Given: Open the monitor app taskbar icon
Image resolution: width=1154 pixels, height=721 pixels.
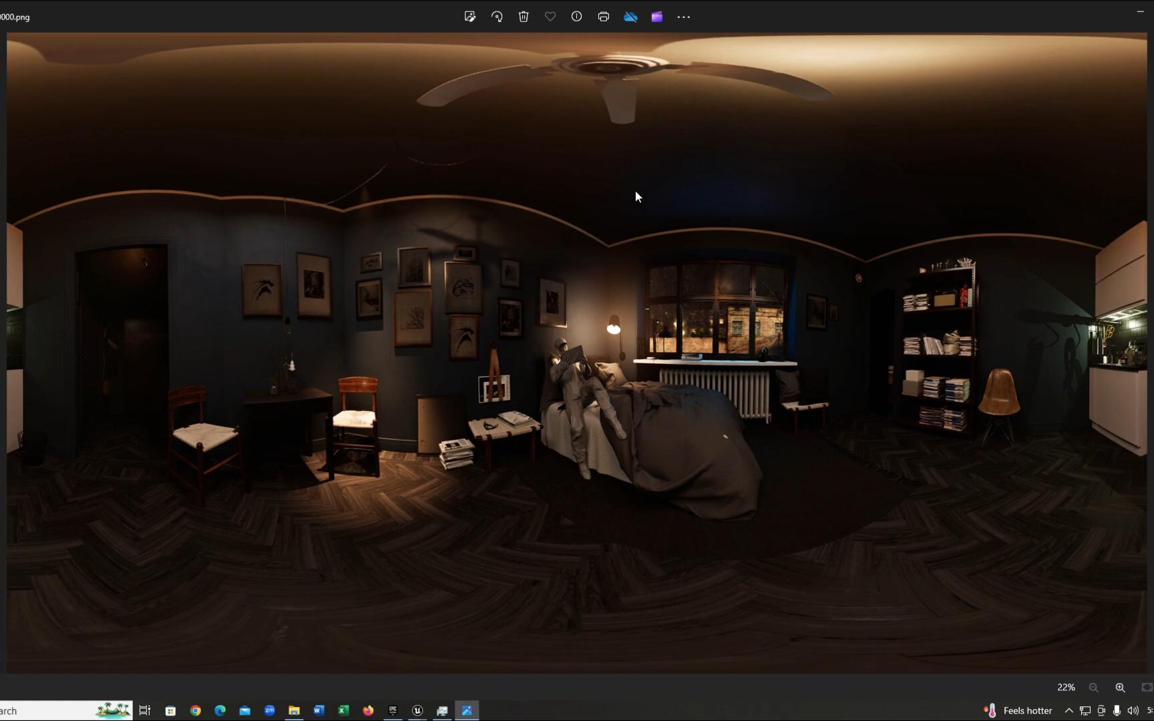Looking at the screenshot, I should click(x=442, y=710).
